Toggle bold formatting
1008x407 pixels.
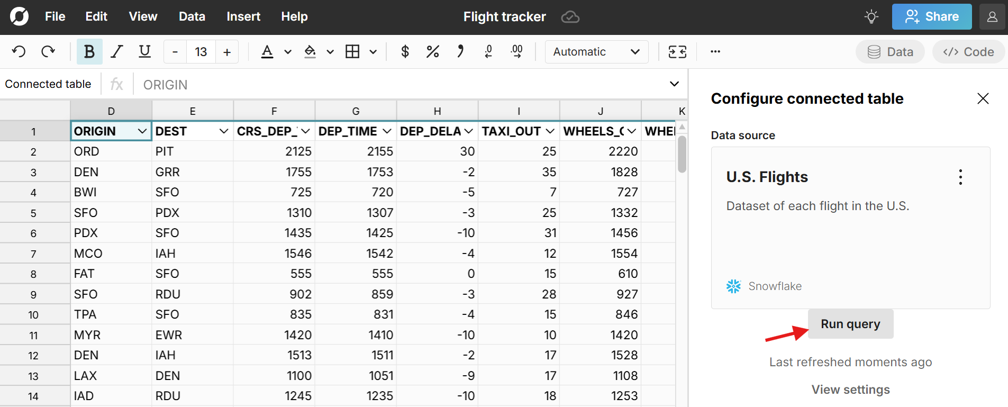click(x=89, y=52)
